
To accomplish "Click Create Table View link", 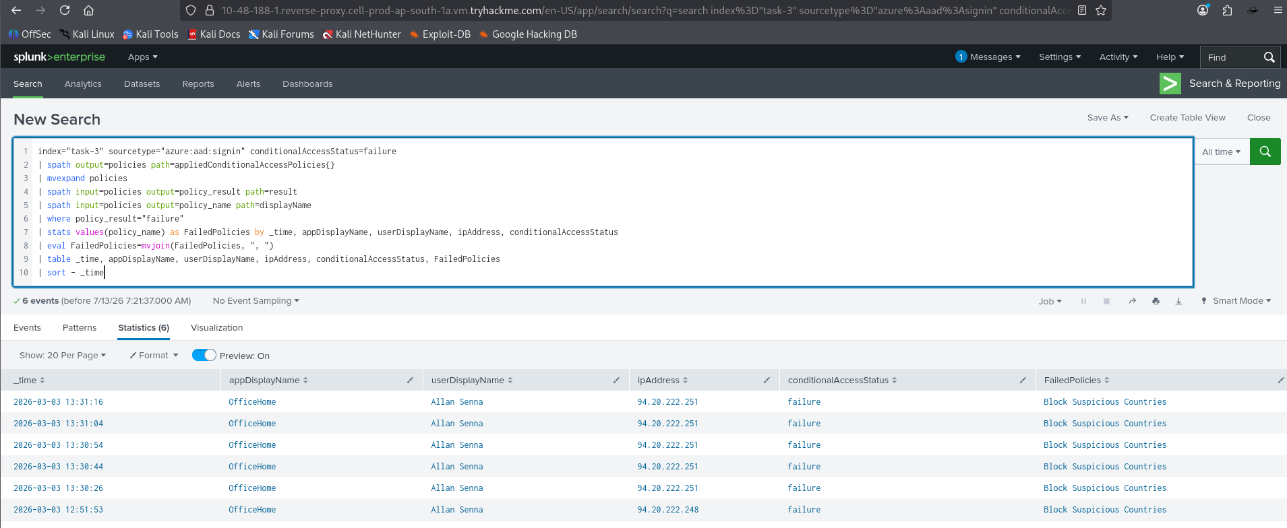I will [1188, 117].
